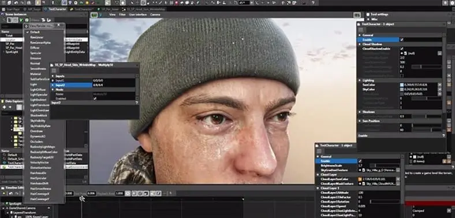Click the first icon in the timeline toolbar
Screen dimensions: 455x218
(4, 193)
